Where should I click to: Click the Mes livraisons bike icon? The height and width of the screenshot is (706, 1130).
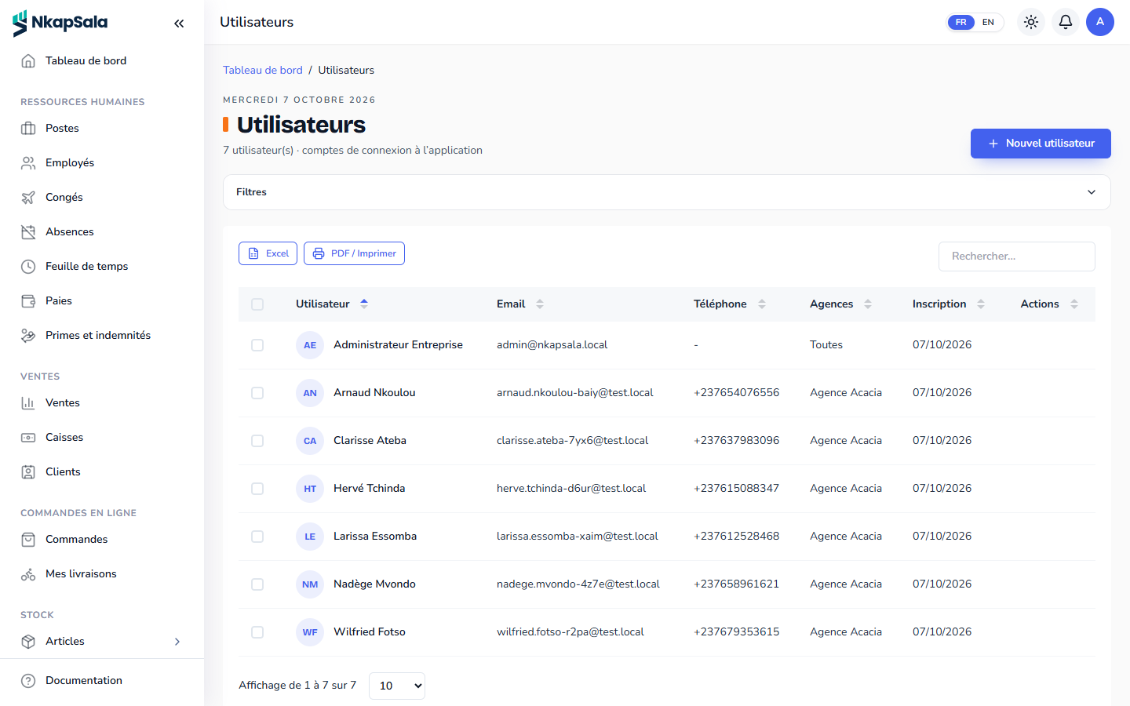click(x=28, y=574)
